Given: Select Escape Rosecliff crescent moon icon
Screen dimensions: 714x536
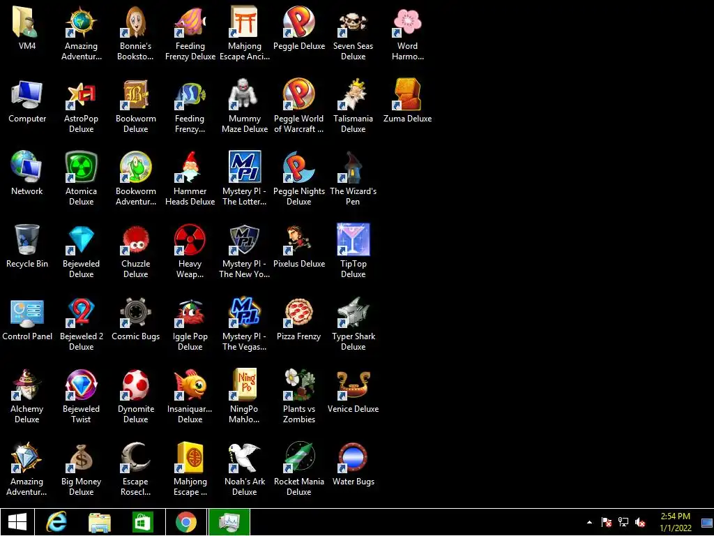Looking at the screenshot, I should [x=135, y=457].
